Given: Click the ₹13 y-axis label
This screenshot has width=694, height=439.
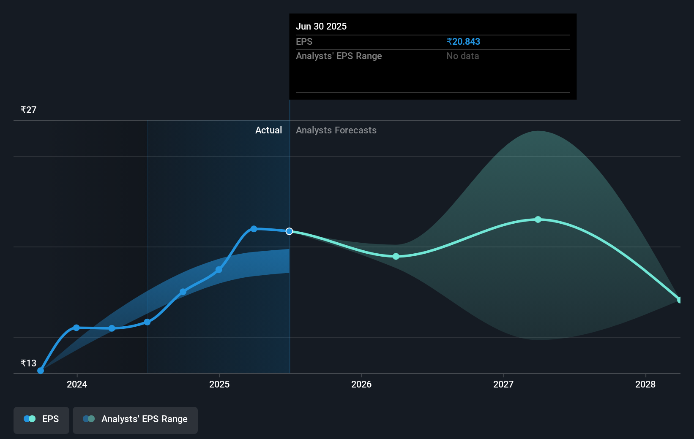Looking at the screenshot, I should (x=28, y=363).
